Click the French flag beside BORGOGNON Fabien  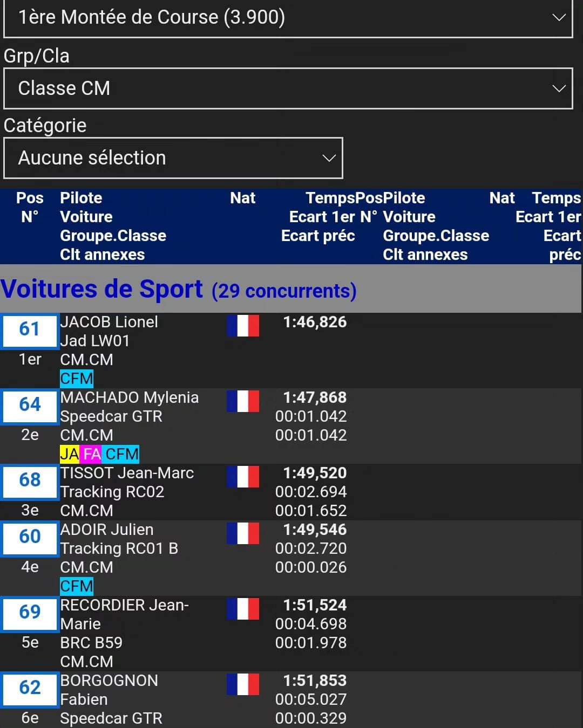243,684
